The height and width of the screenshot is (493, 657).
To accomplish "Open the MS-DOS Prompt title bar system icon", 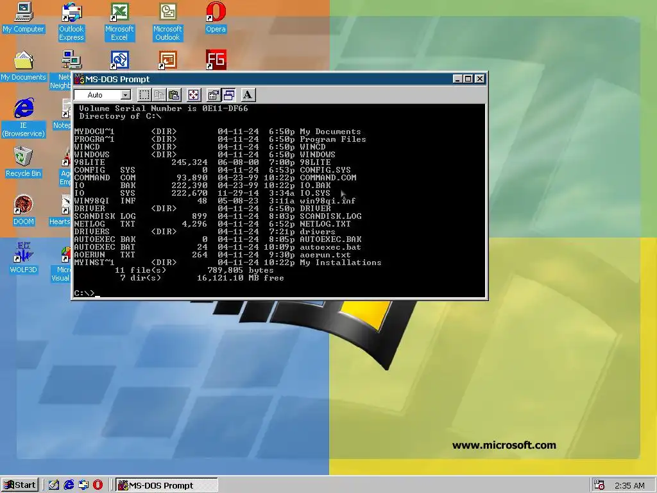I will 79,79.
